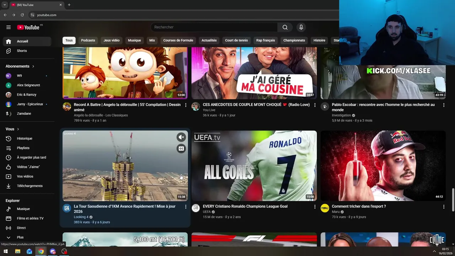
Task: Open the browser tab search dropdown
Action: point(5,5)
